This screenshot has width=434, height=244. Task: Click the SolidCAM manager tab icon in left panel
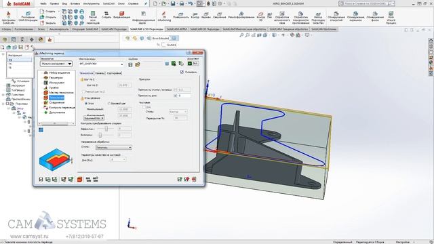pos(50,40)
